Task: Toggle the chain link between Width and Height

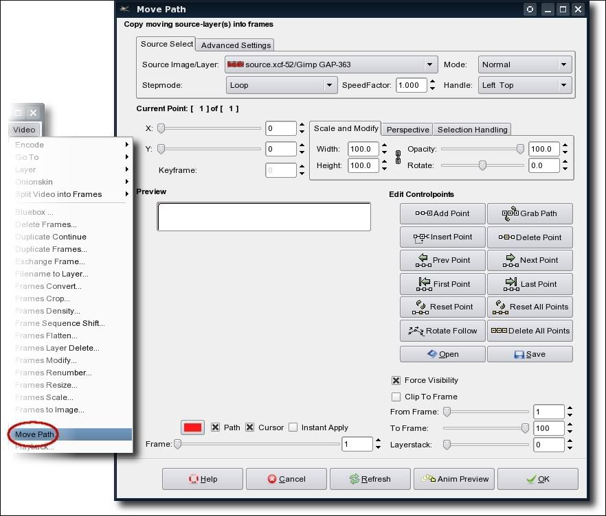Action: pos(398,157)
